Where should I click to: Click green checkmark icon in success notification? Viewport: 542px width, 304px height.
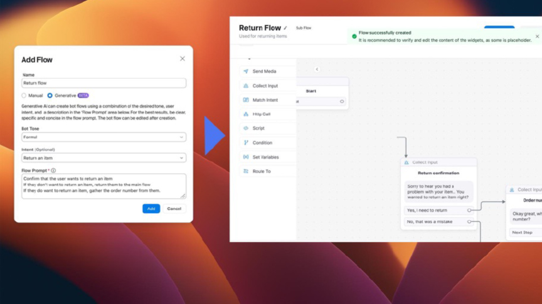[x=354, y=36]
